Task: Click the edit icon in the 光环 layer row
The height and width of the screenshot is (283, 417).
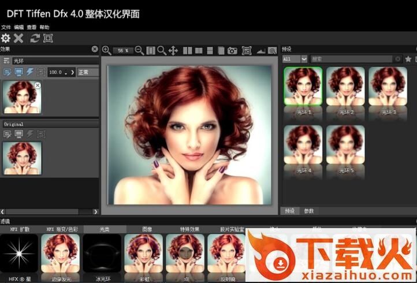Action: pos(7,72)
